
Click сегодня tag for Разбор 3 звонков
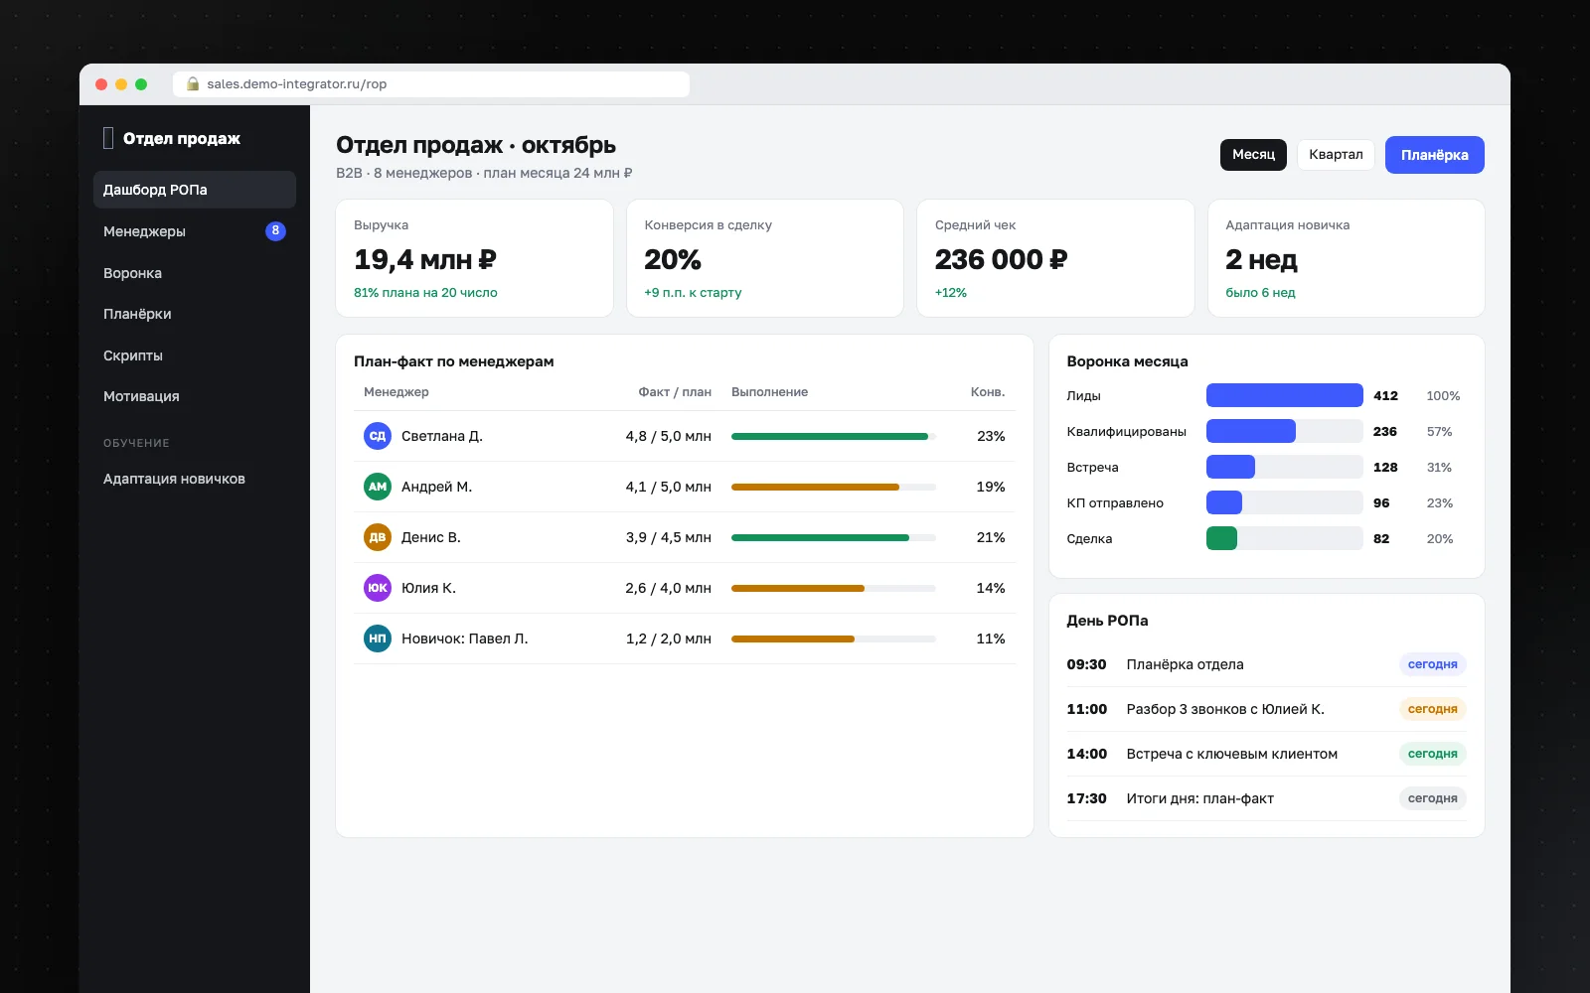(x=1432, y=709)
